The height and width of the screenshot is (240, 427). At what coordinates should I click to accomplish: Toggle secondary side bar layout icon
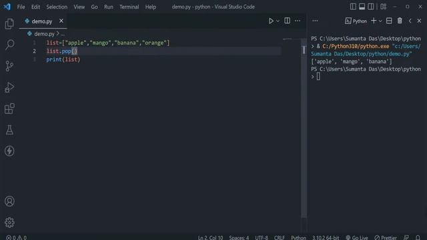point(371,7)
